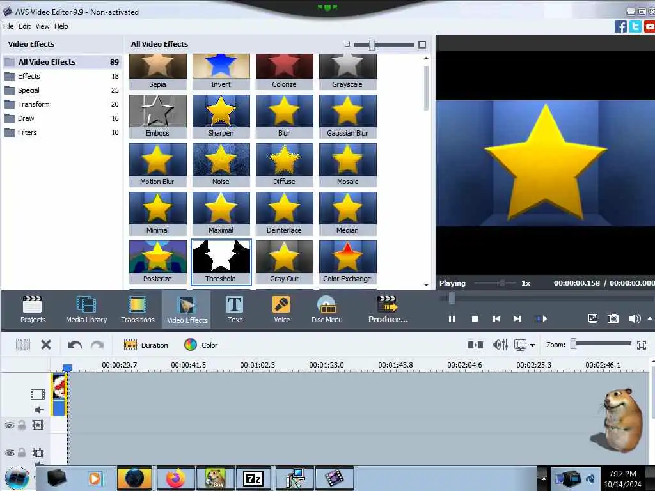Switch preview to full screen
This screenshot has height=491, width=655.
pyautogui.click(x=593, y=319)
